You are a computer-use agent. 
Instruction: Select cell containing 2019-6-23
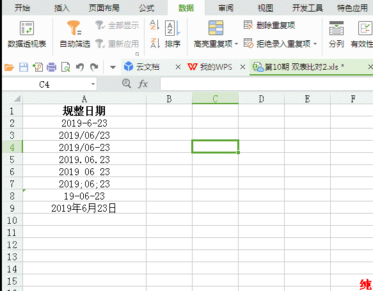pyautogui.click(x=84, y=123)
